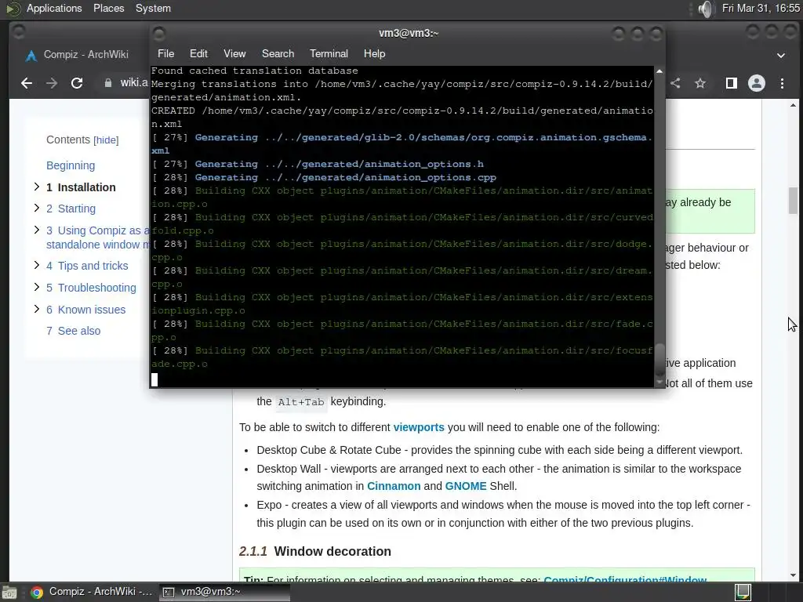Viewport: 803px width, 602px height.
Task: Open Chrome profile avatar
Action: point(757,83)
